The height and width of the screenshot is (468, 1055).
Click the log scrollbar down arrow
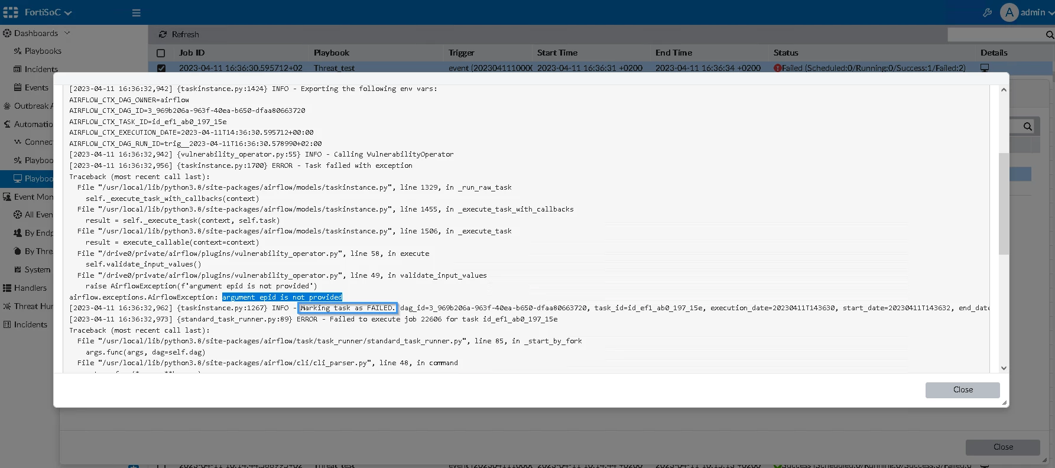click(x=1004, y=368)
